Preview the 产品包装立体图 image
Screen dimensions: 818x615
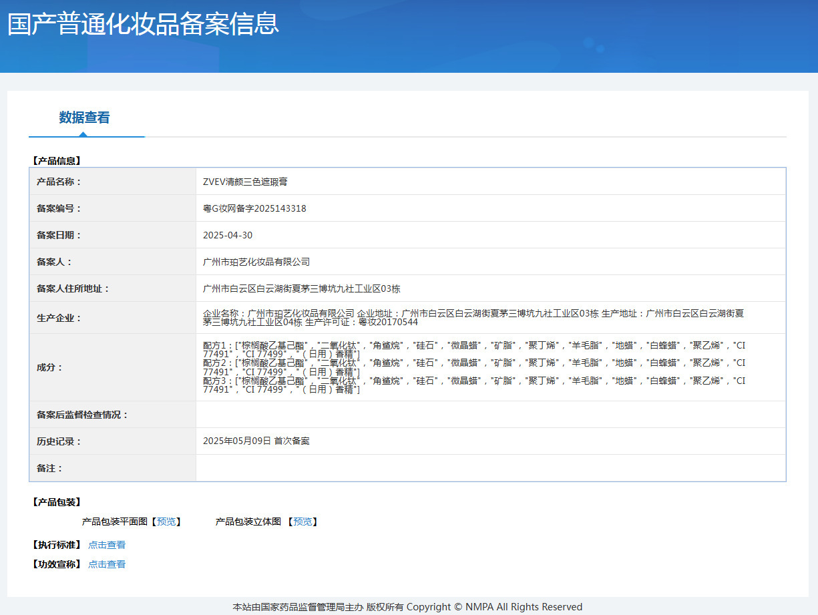coord(304,522)
